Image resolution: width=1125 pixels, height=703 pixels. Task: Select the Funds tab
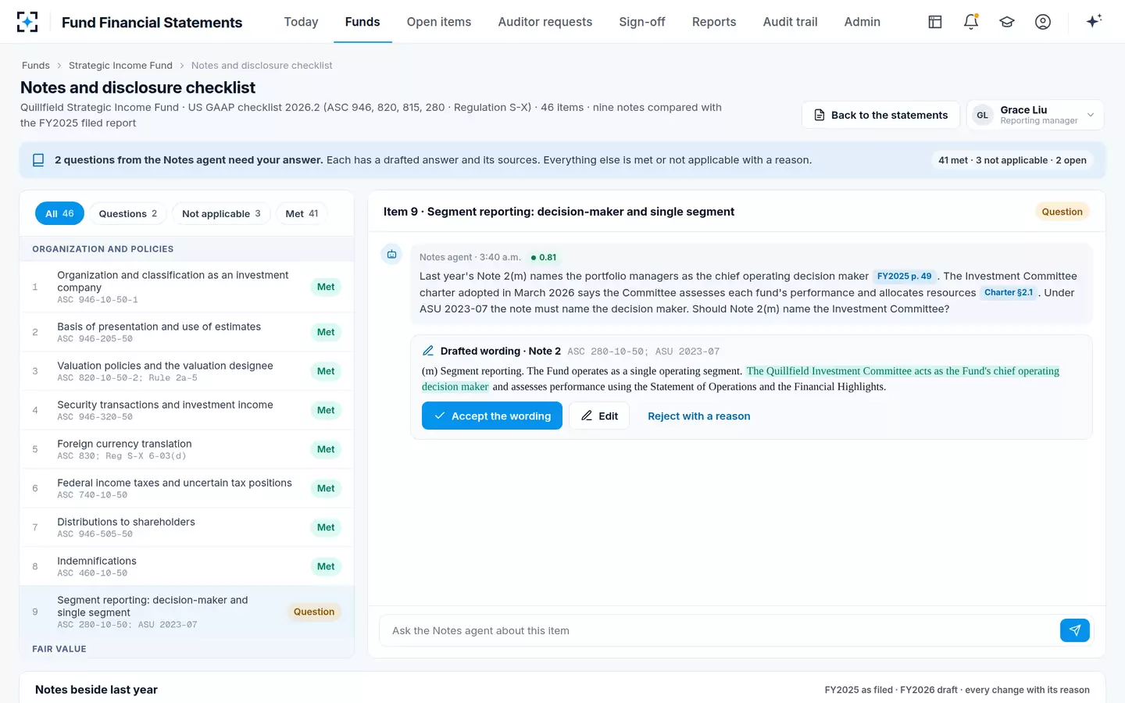pyautogui.click(x=362, y=22)
